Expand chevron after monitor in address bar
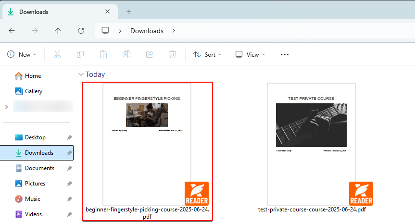 pos(120,31)
